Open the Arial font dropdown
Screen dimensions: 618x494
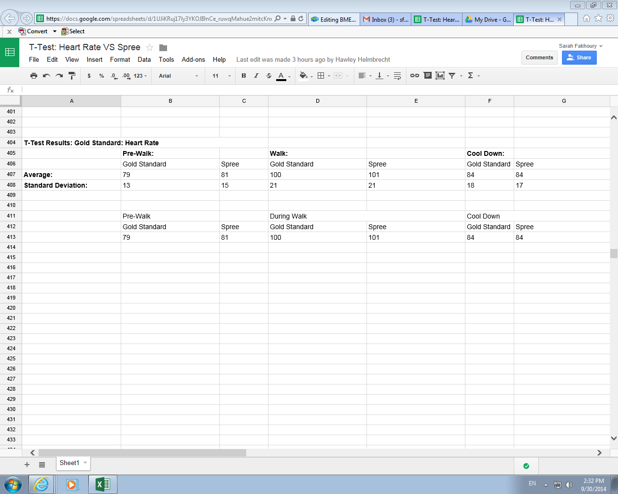pos(178,76)
